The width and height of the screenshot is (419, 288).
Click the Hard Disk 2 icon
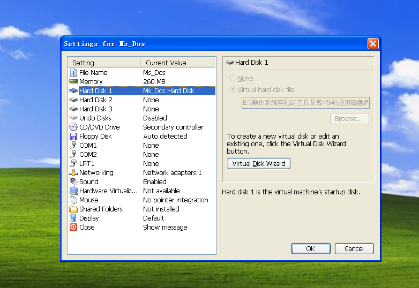point(73,100)
